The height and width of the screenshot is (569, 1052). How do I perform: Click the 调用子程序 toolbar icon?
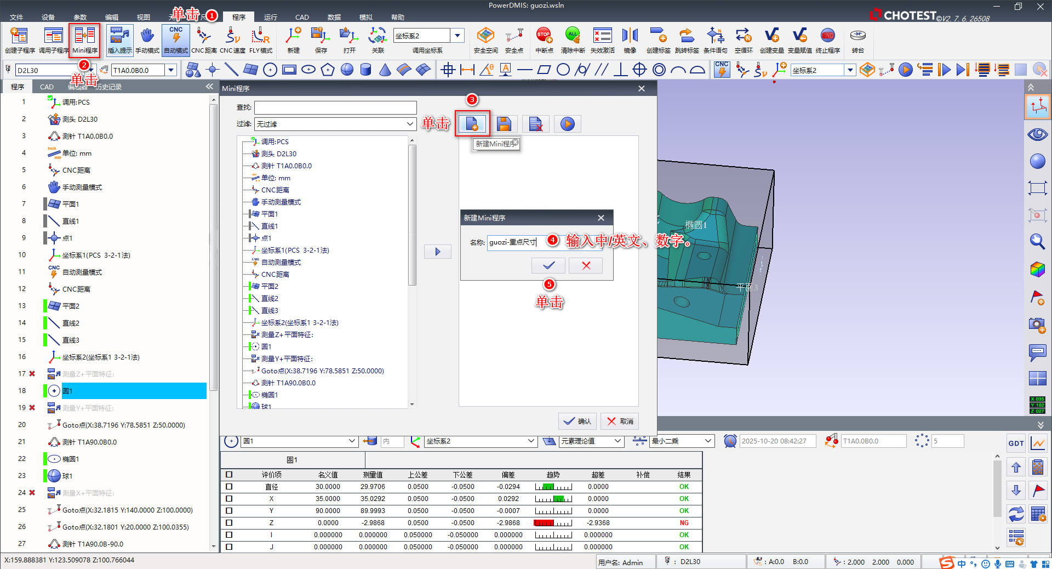pos(54,40)
